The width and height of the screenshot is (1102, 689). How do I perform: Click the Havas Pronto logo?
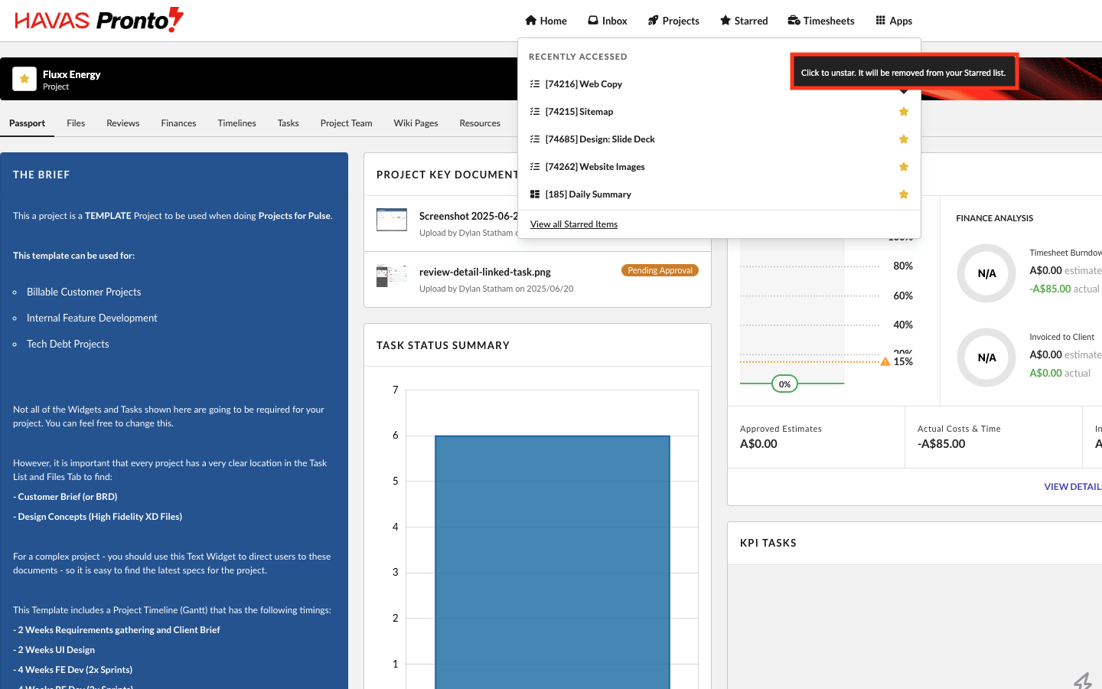pos(99,20)
